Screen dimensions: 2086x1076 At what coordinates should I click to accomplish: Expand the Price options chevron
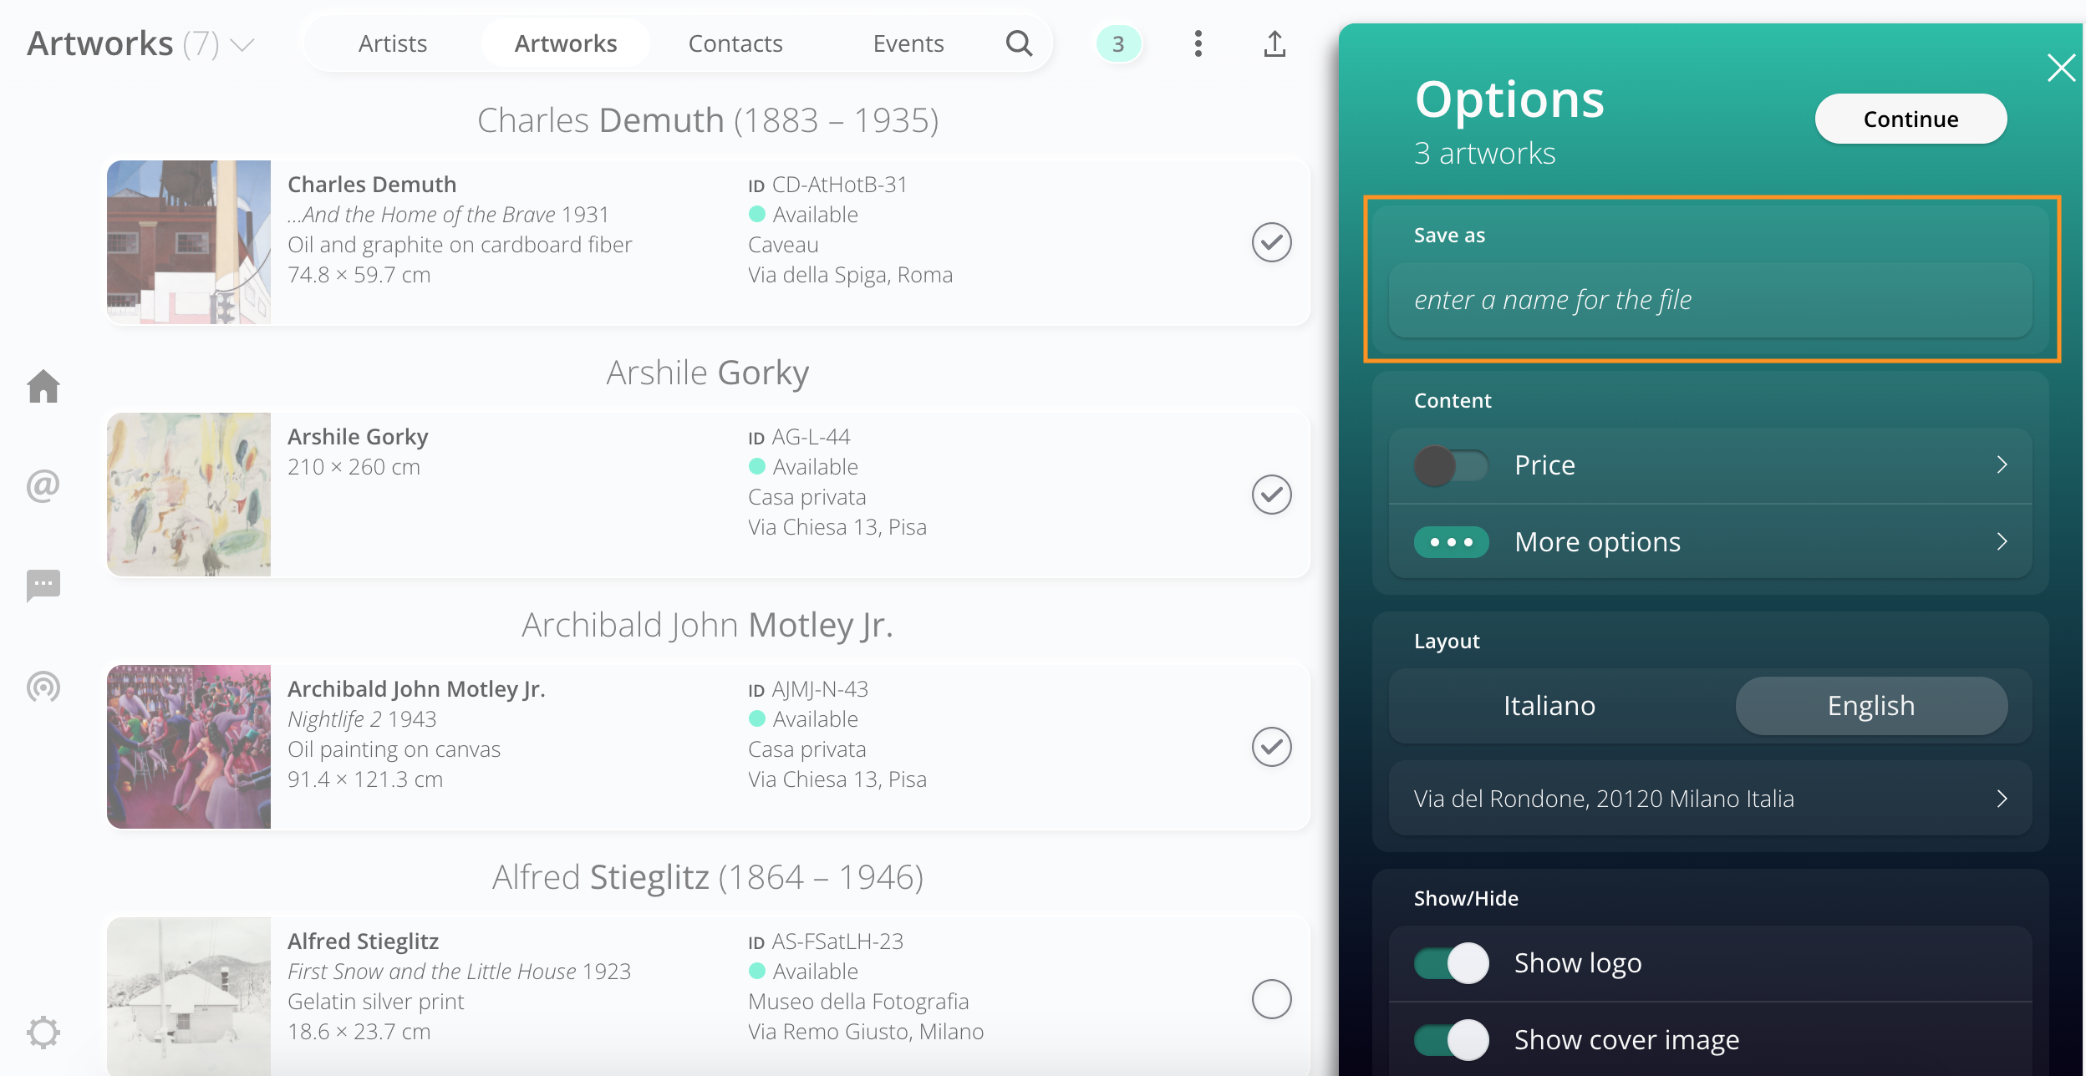coord(2002,465)
